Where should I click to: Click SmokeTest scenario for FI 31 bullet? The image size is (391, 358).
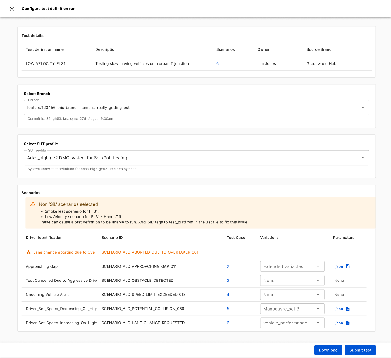(72, 211)
